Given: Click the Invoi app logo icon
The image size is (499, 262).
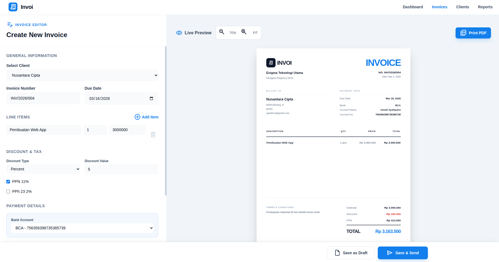Looking at the screenshot, I should point(13,7).
